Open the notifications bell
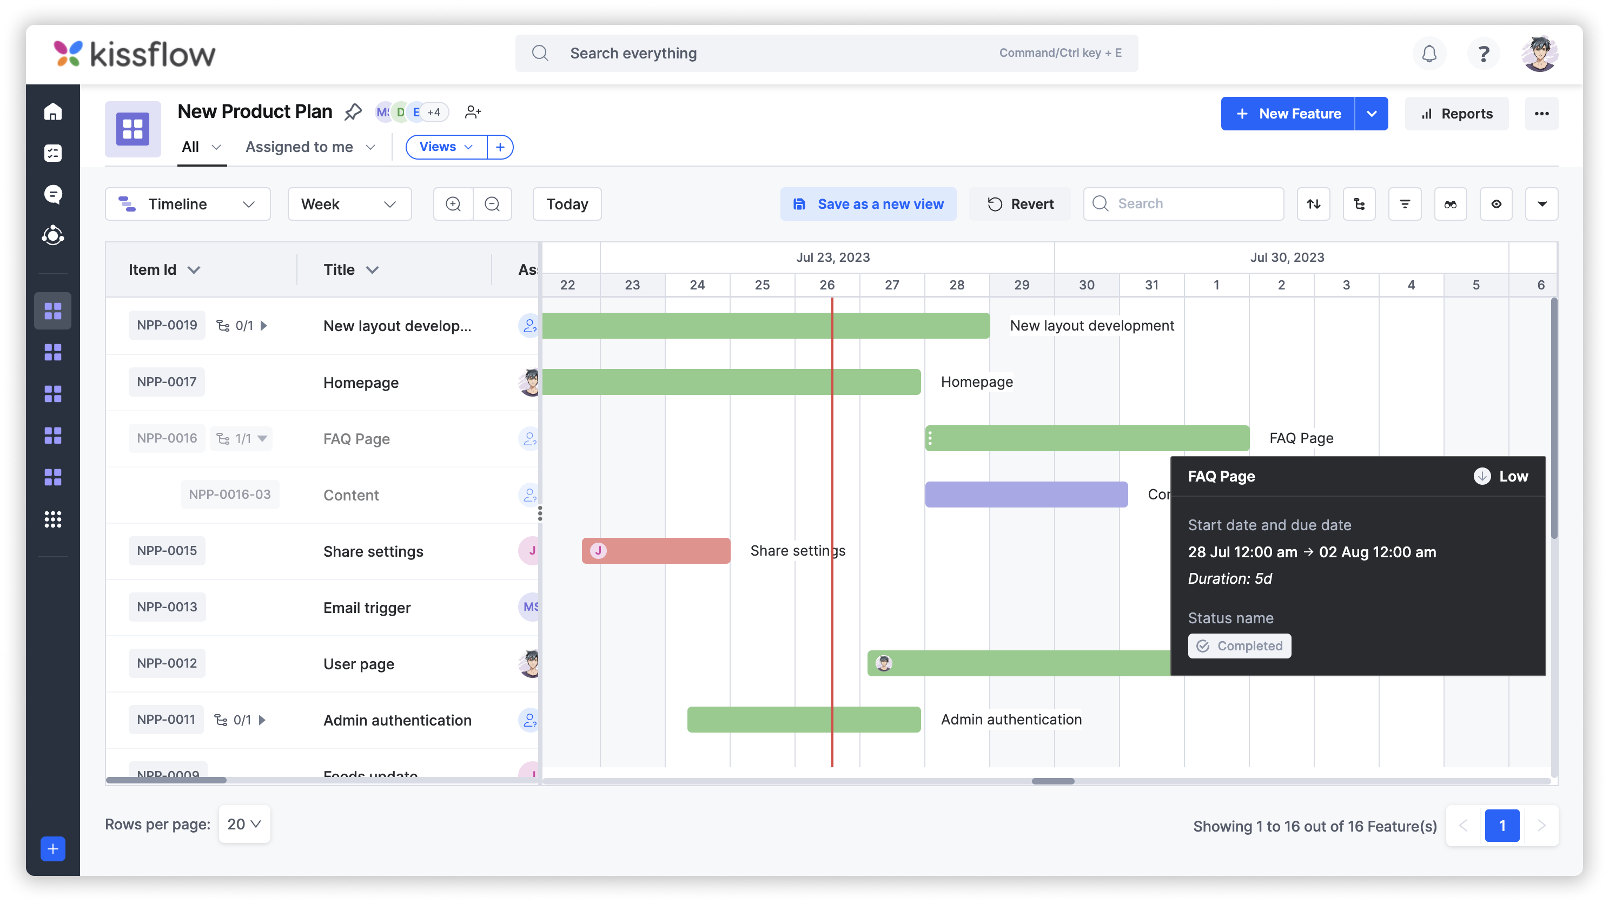The image size is (1609, 903). [x=1429, y=54]
